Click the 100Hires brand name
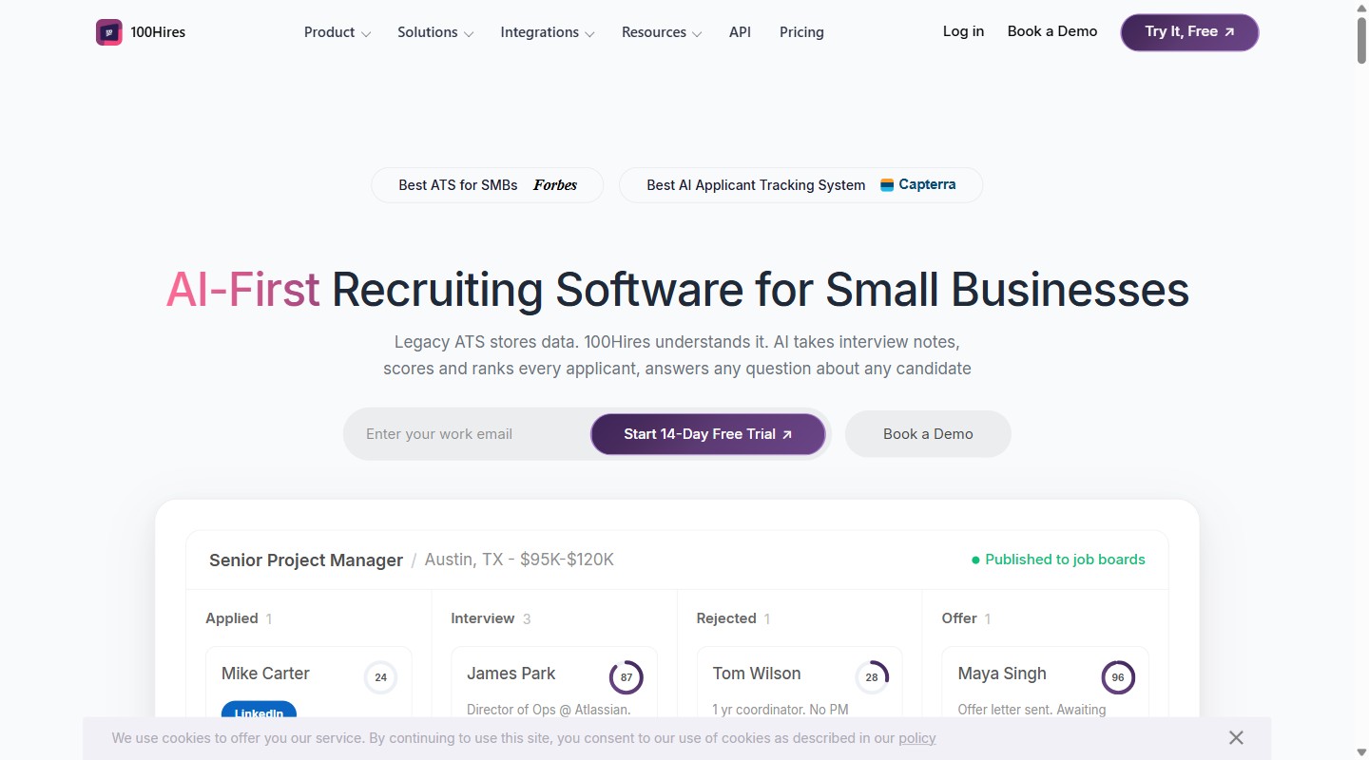This screenshot has width=1369, height=760. click(x=158, y=32)
